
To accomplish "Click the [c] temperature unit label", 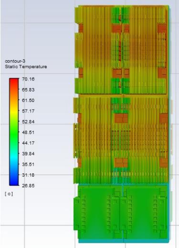I will click(x=9, y=194).
